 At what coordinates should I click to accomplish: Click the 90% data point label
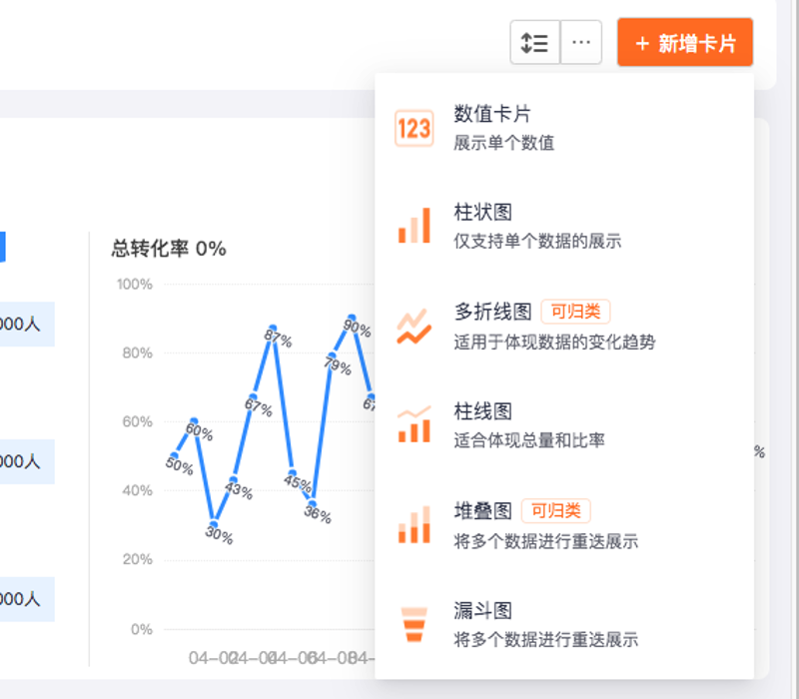coord(357,328)
